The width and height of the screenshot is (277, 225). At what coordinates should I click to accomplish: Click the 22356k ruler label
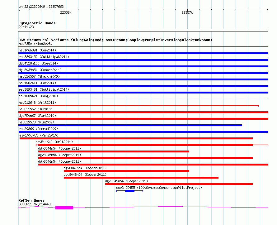click(x=66, y=12)
